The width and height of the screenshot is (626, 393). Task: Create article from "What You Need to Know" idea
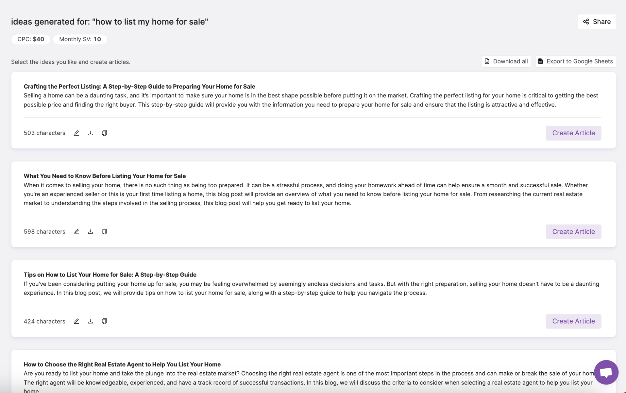[x=573, y=231]
